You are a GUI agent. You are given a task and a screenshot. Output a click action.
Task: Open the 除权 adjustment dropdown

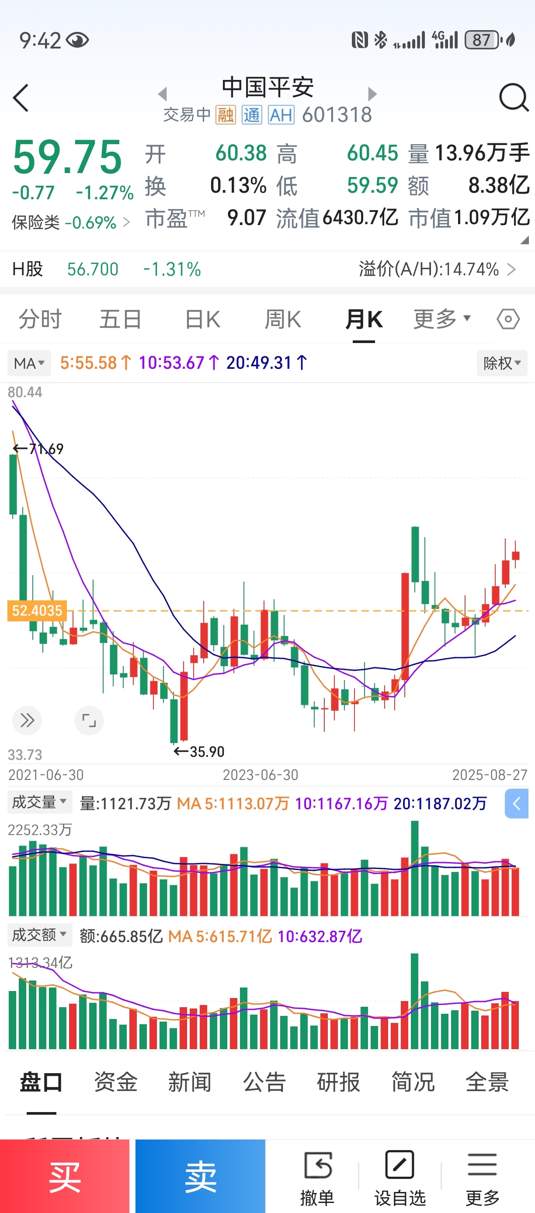point(502,363)
